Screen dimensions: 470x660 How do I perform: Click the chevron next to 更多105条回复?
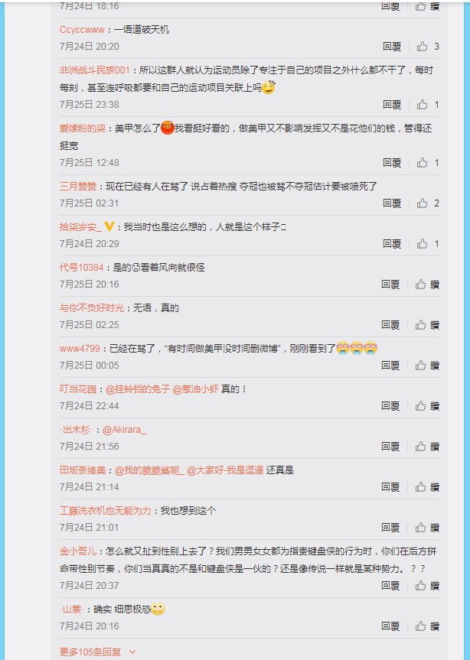coord(132,652)
